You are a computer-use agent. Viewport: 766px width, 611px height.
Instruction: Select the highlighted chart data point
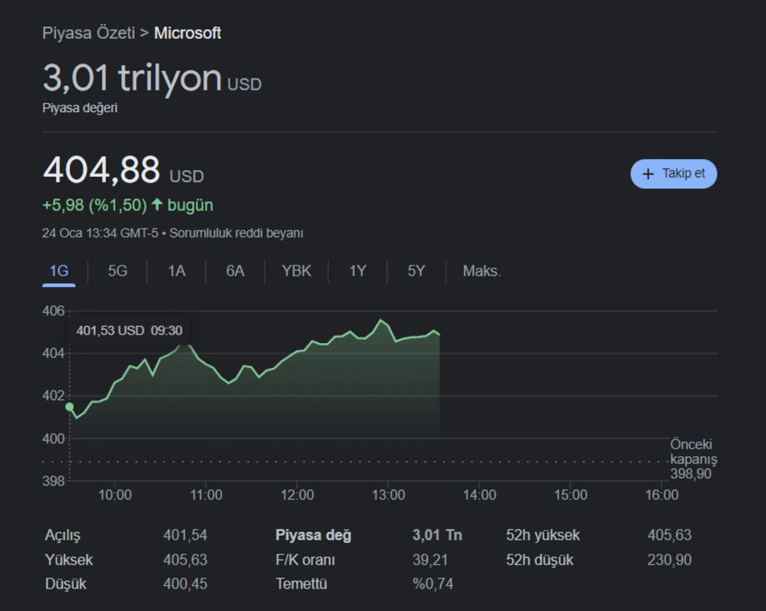(x=68, y=405)
